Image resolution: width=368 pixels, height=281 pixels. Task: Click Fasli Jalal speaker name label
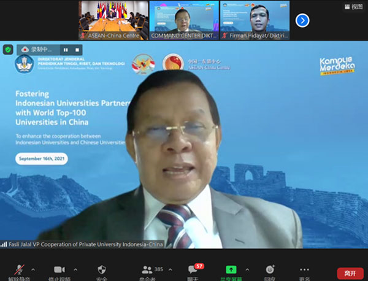click(x=86, y=244)
